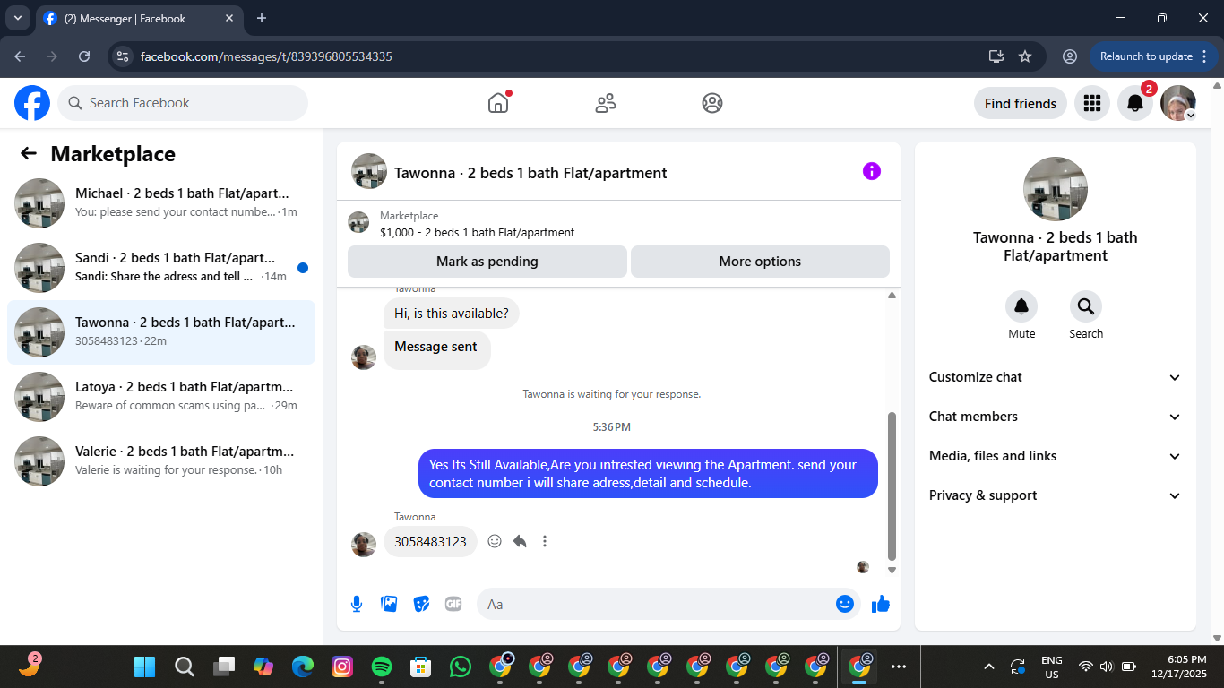
Task: Focus the Search Facebook field
Action: point(183,103)
